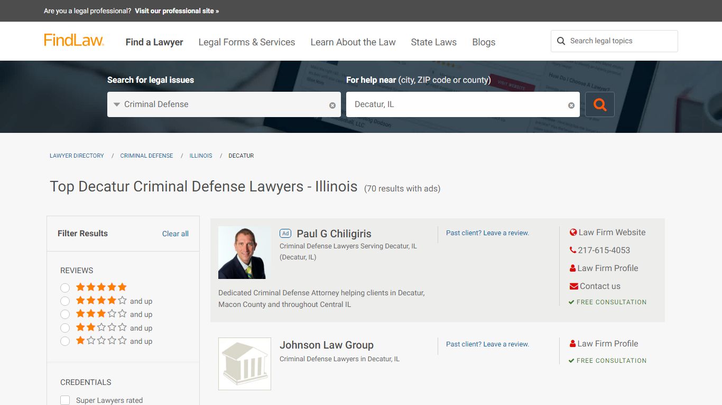
Task: Leave a review for Johnson Law Group
Action: (487, 344)
